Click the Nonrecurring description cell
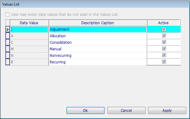Viewport: 190px width, 119px height. pos(98,56)
